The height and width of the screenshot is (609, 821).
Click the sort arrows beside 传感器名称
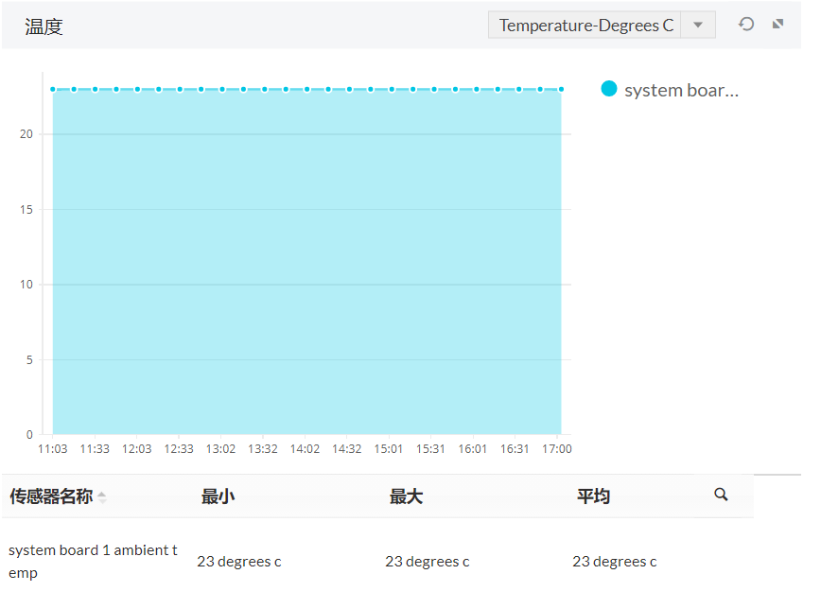tap(102, 497)
